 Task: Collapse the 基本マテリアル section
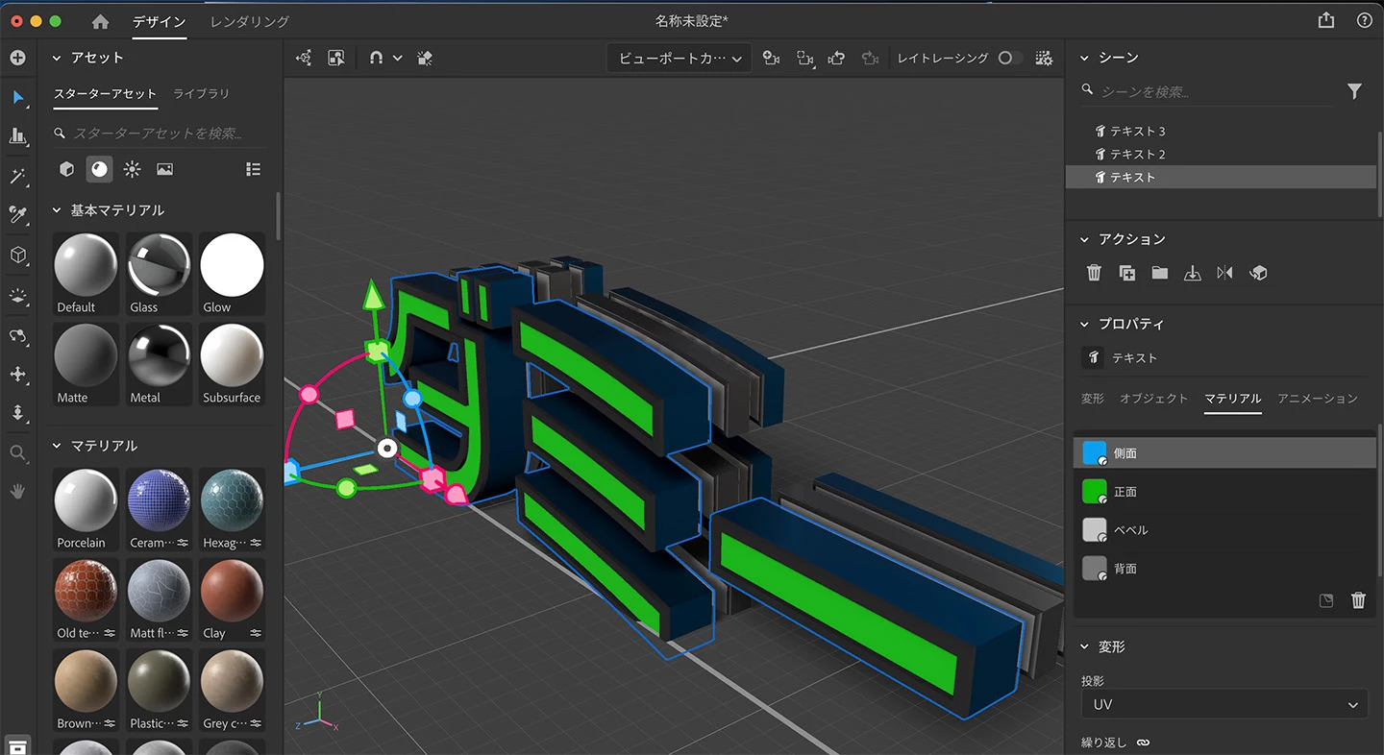(x=56, y=209)
